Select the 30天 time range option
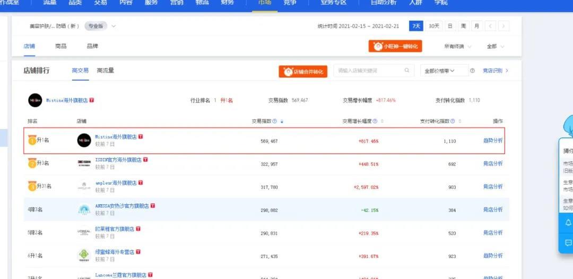This screenshot has width=573, height=279. click(x=433, y=26)
